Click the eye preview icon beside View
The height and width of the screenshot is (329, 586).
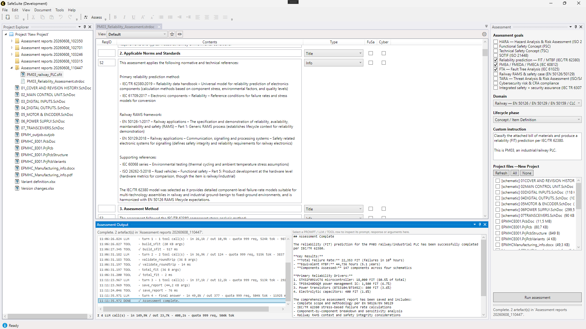coord(180,34)
